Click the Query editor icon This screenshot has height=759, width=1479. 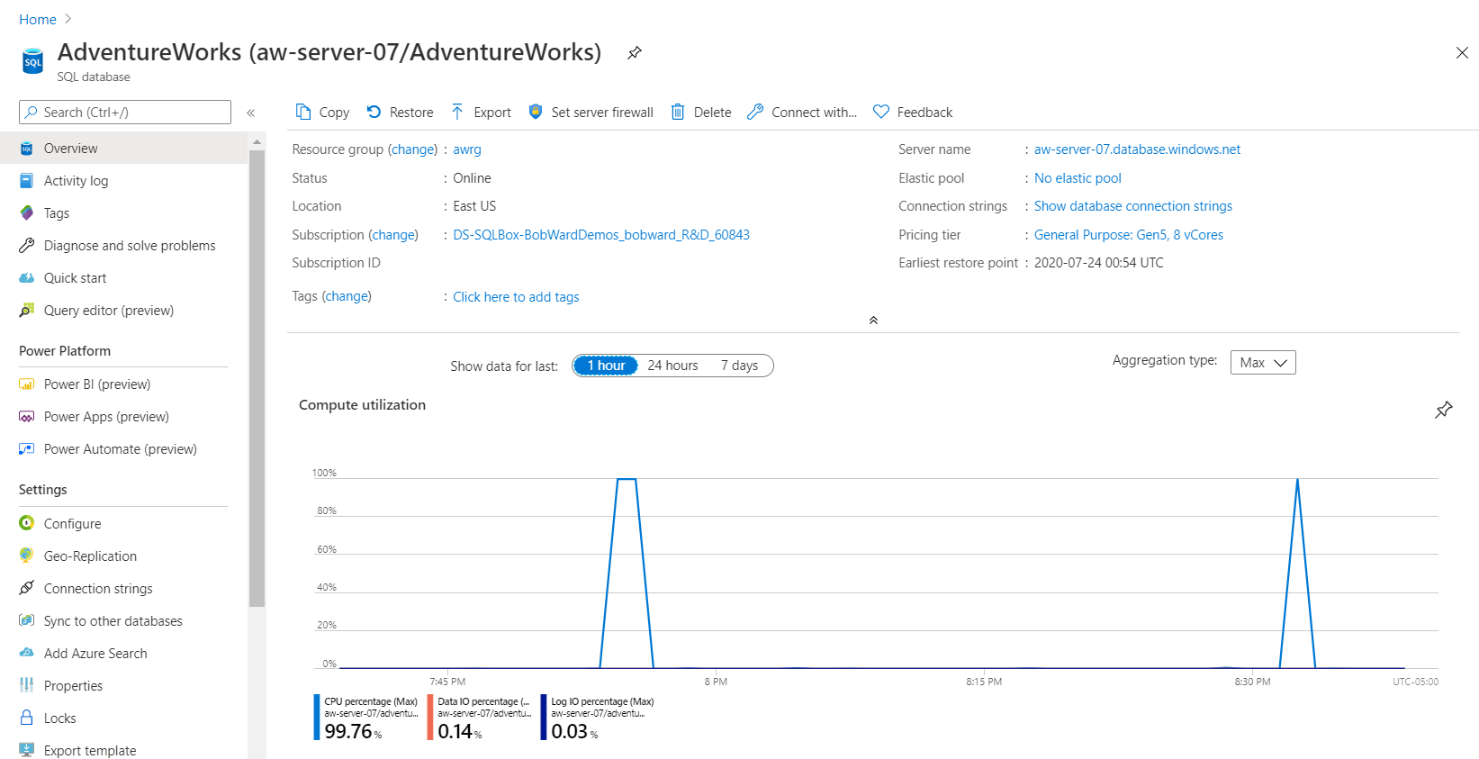(27, 310)
